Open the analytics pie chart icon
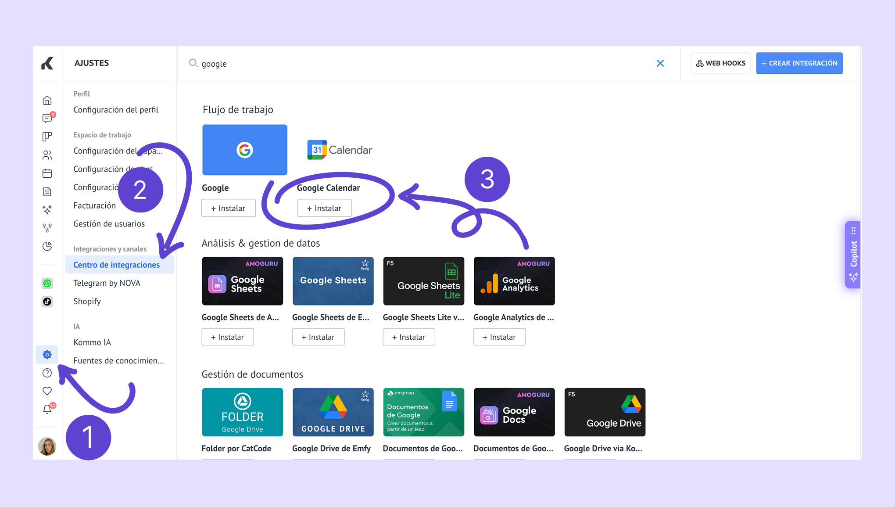 [x=47, y=246]
